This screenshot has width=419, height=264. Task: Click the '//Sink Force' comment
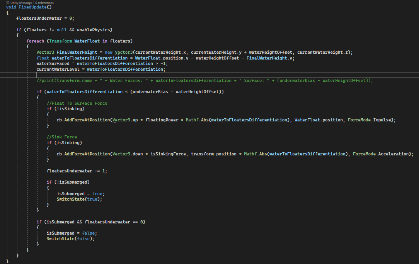pyautogui.click(x=62, y=137)
